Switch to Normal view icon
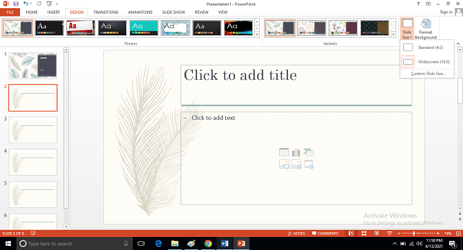The width and height of the screenshot is (463, 250). [x=351, y=233]
